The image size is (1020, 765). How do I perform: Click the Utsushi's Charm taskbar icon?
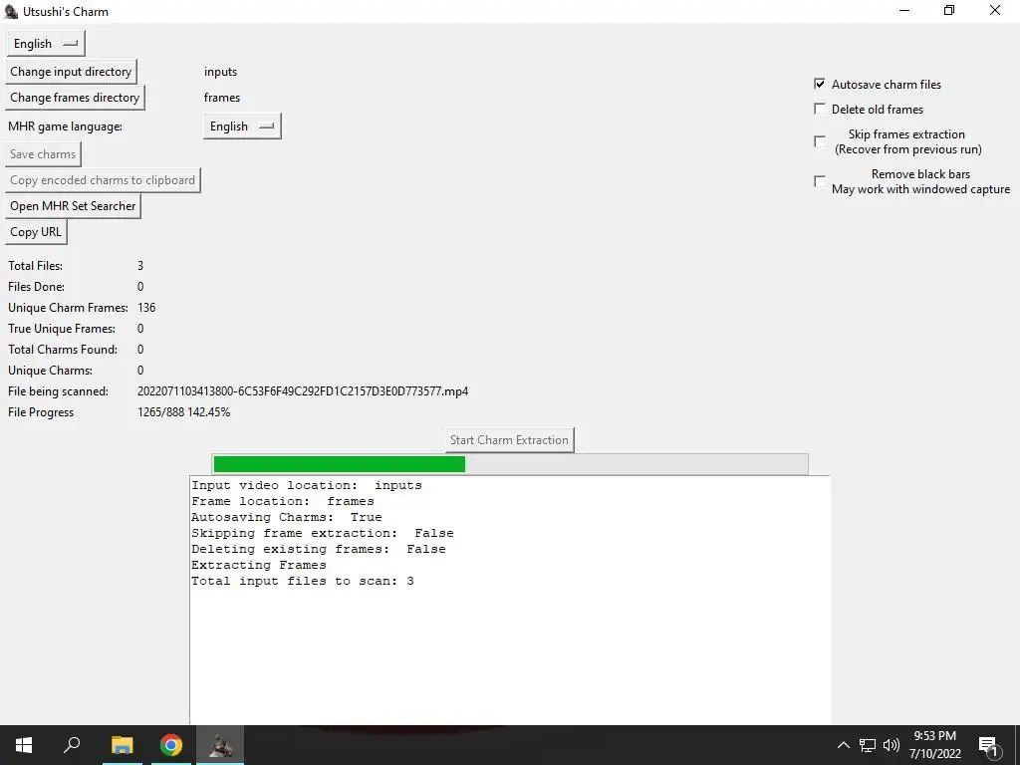220,745
